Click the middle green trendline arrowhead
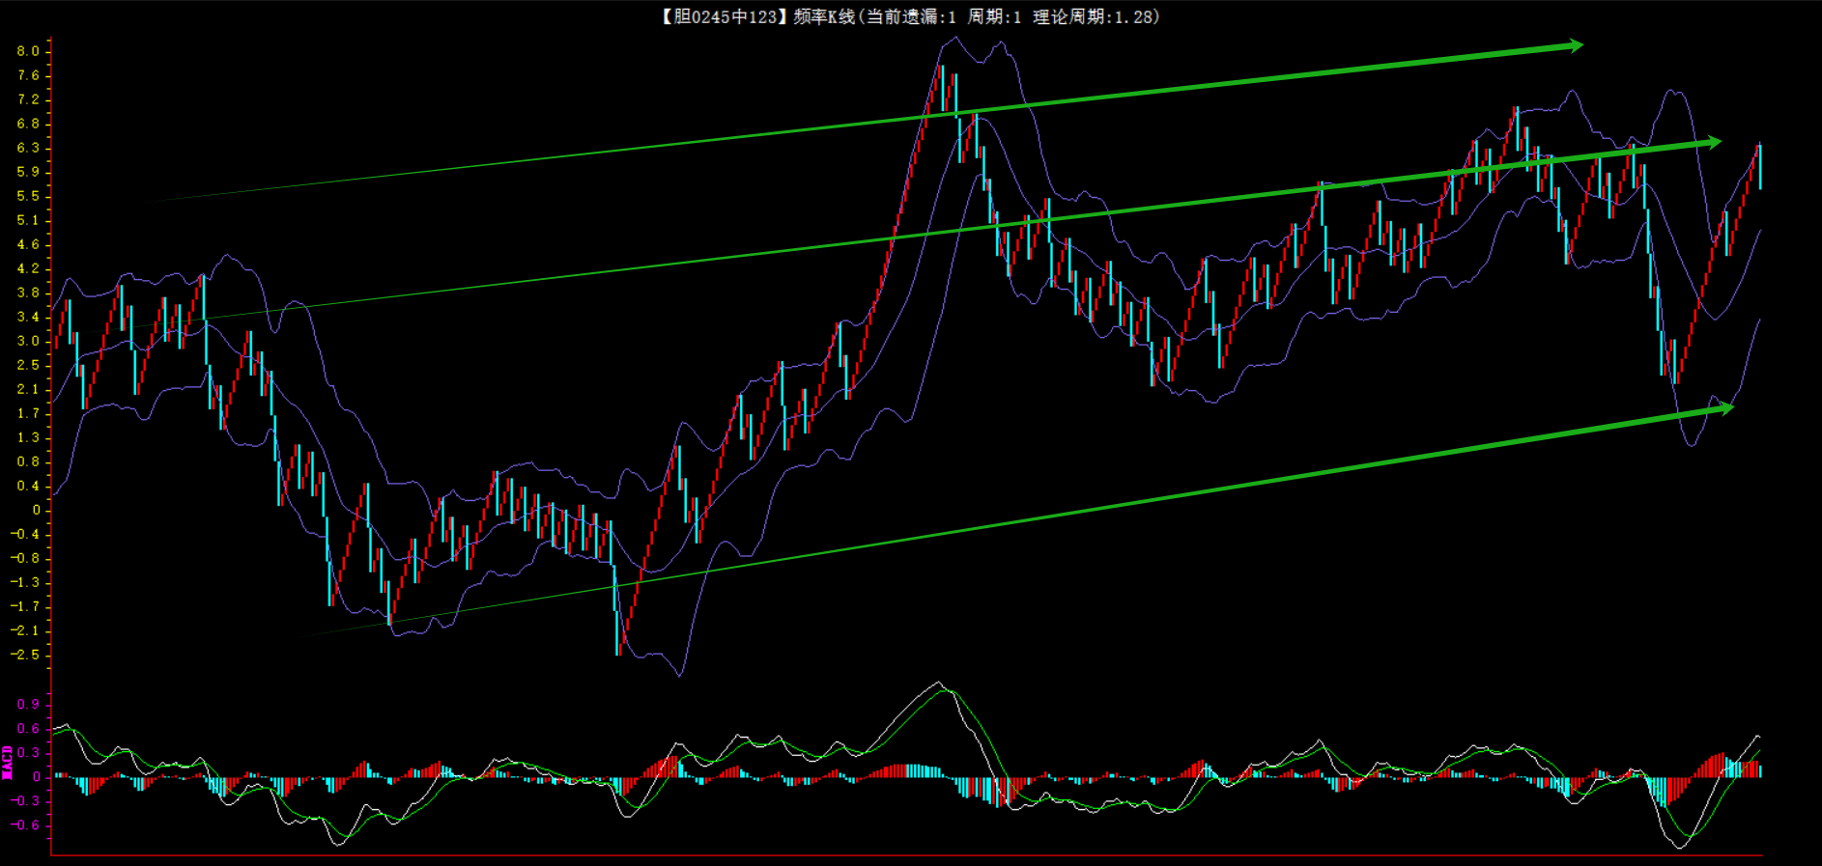Screen dimensions: 1822x866 [1713, 143]
